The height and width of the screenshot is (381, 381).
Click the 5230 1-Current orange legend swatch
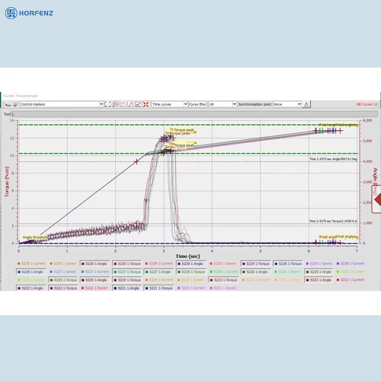[x=19, y=263]
